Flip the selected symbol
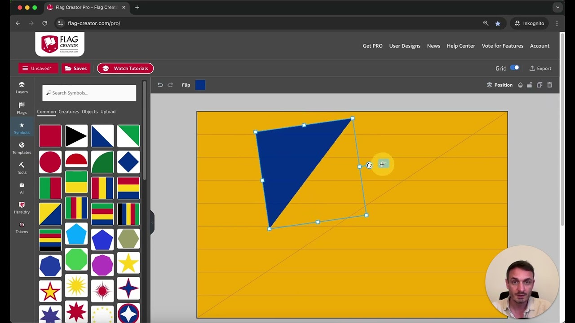The width and height of the screenshot is (575, 323). [186, 85]
